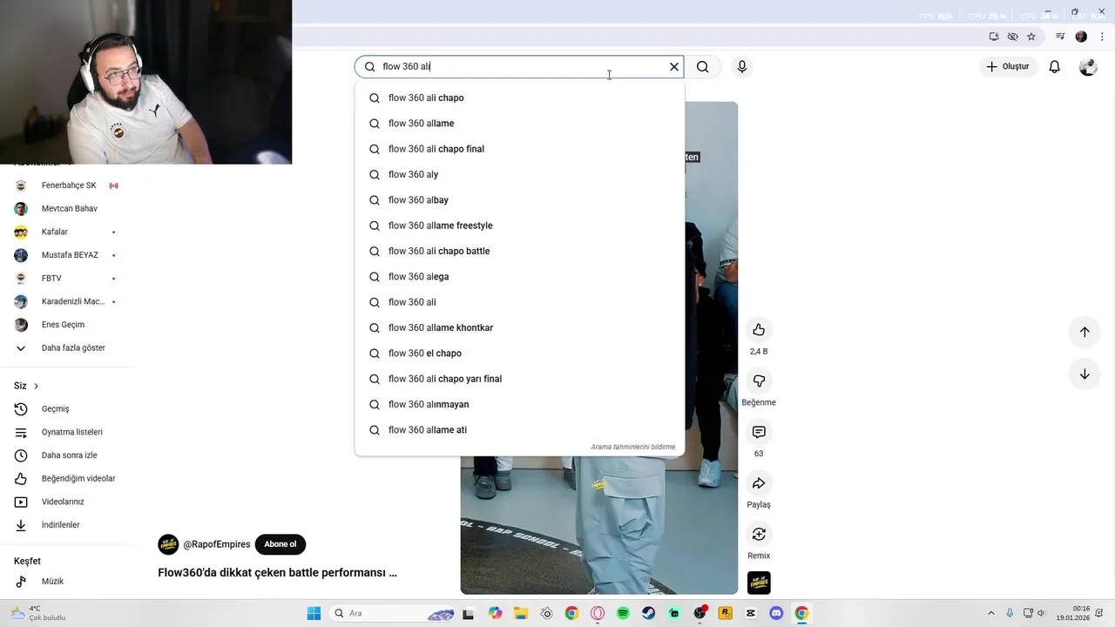1115x627 pixels.
Task: Show hidden system tray icons chevron
Action: coord(990,613)
